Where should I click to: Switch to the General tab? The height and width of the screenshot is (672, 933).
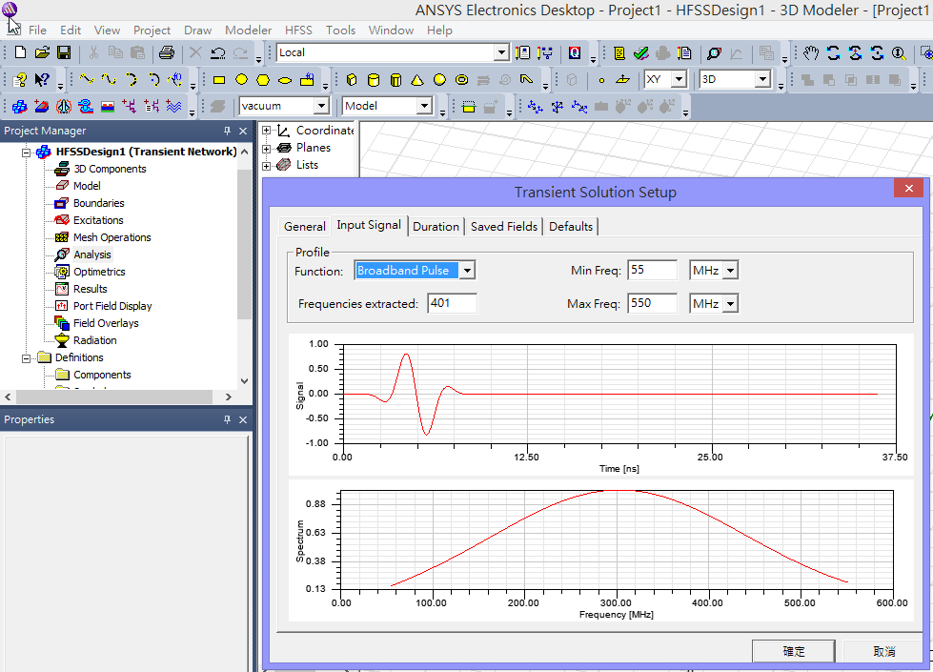pyautogui.click(x=305, y=226)
